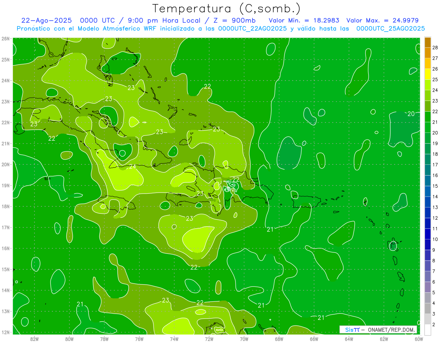Select 'Valor Max. = 24.9979' text
The image size is (445, 344).
pos(382,20)
